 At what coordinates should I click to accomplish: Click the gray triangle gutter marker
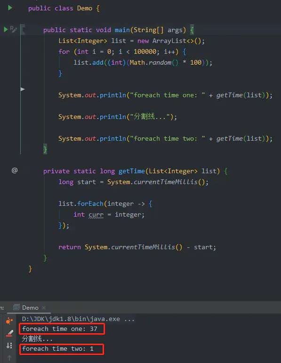point(23,89)
